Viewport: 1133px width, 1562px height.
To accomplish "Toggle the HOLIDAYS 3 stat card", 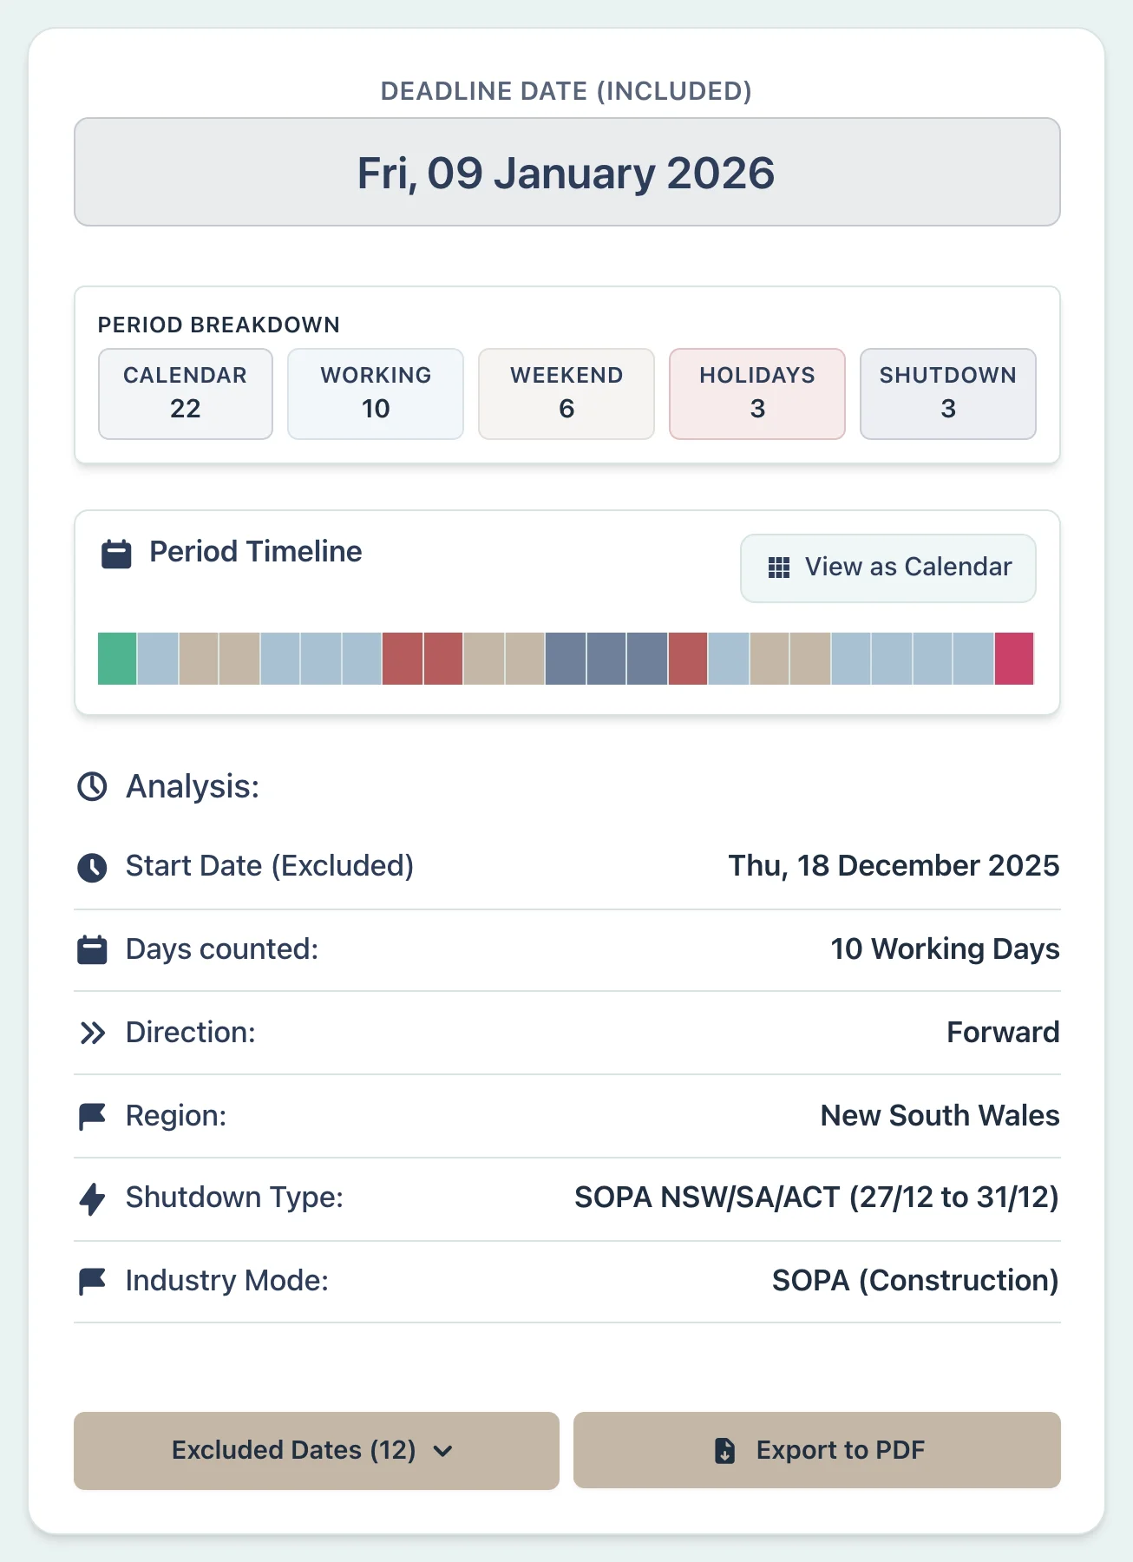I will (756, 393).
